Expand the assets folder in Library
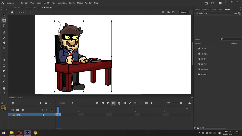This screenshot has width=242, height=136. click(195, 74)
